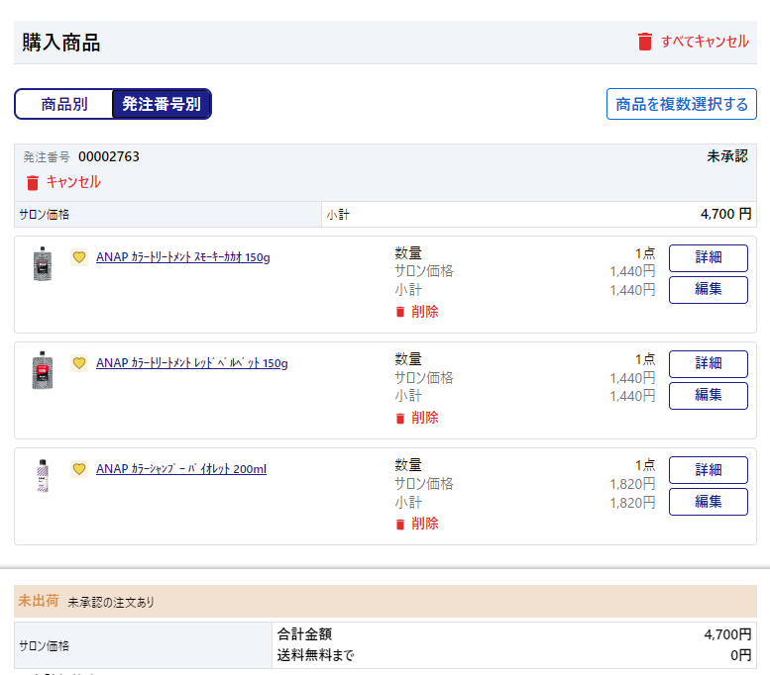
Task: Click レッドベルベット product thumbnail
Action: 43,370
